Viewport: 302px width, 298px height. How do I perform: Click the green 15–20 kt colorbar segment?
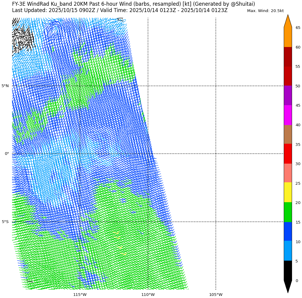coord(288,212)
